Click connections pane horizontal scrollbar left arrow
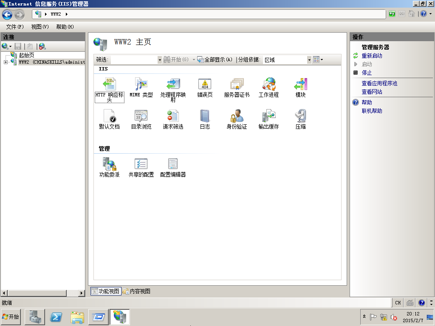This screenshot has height=326, width=435. click(4, 293)
